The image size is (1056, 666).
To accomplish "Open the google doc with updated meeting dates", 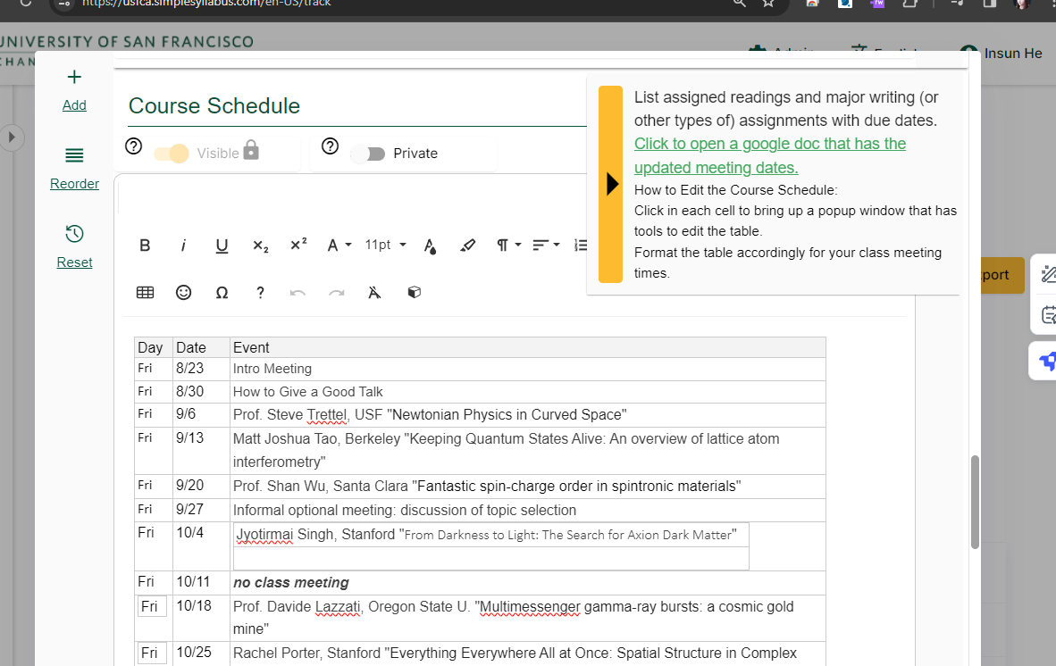I will (x=770, y=155).
